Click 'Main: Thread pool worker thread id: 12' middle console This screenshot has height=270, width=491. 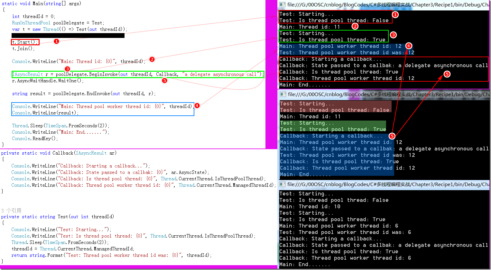(341, 142)
